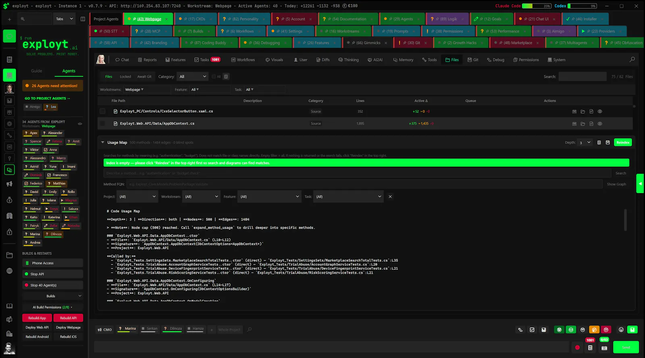
Task: Check the box for AppDbContext.cs row
Action: pyautogui.click(x=102, y=123)
